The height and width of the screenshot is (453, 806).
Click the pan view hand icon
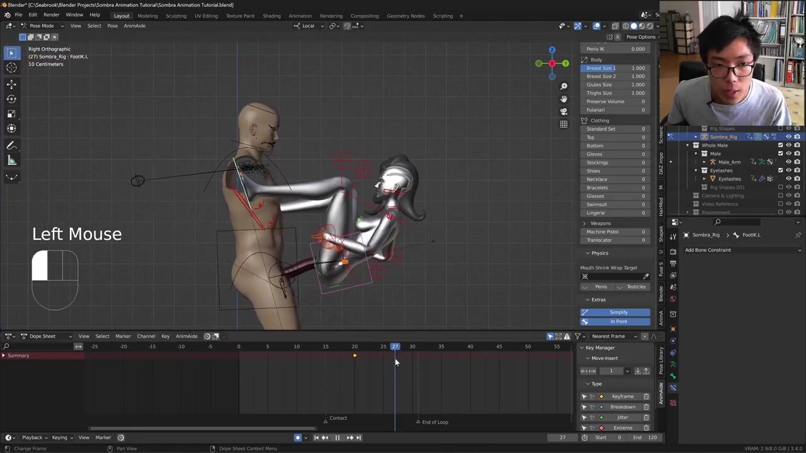(x=564, y=99)
